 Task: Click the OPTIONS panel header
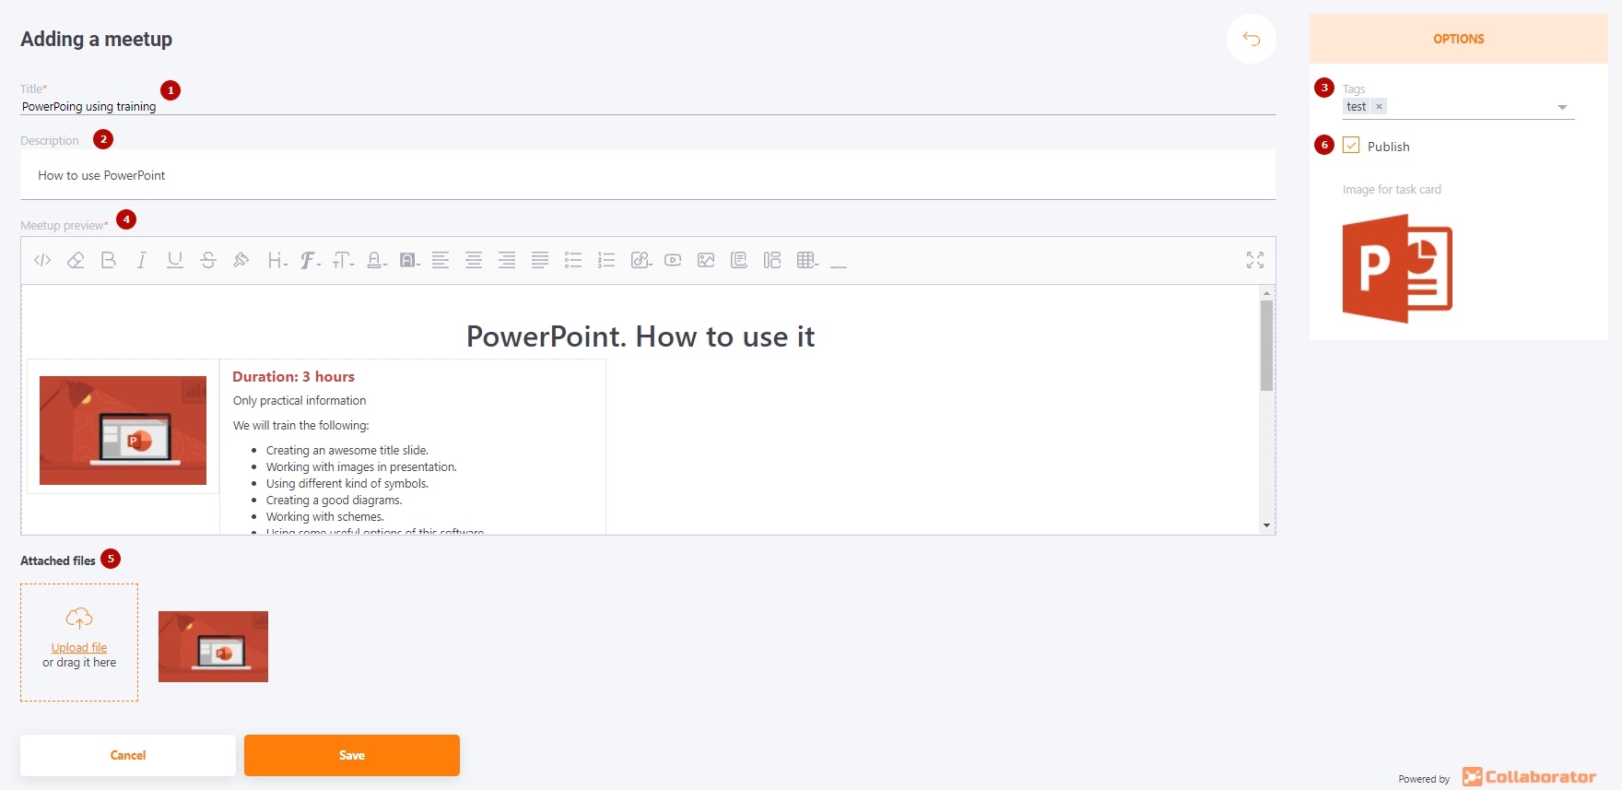(x=1459, y=39)
